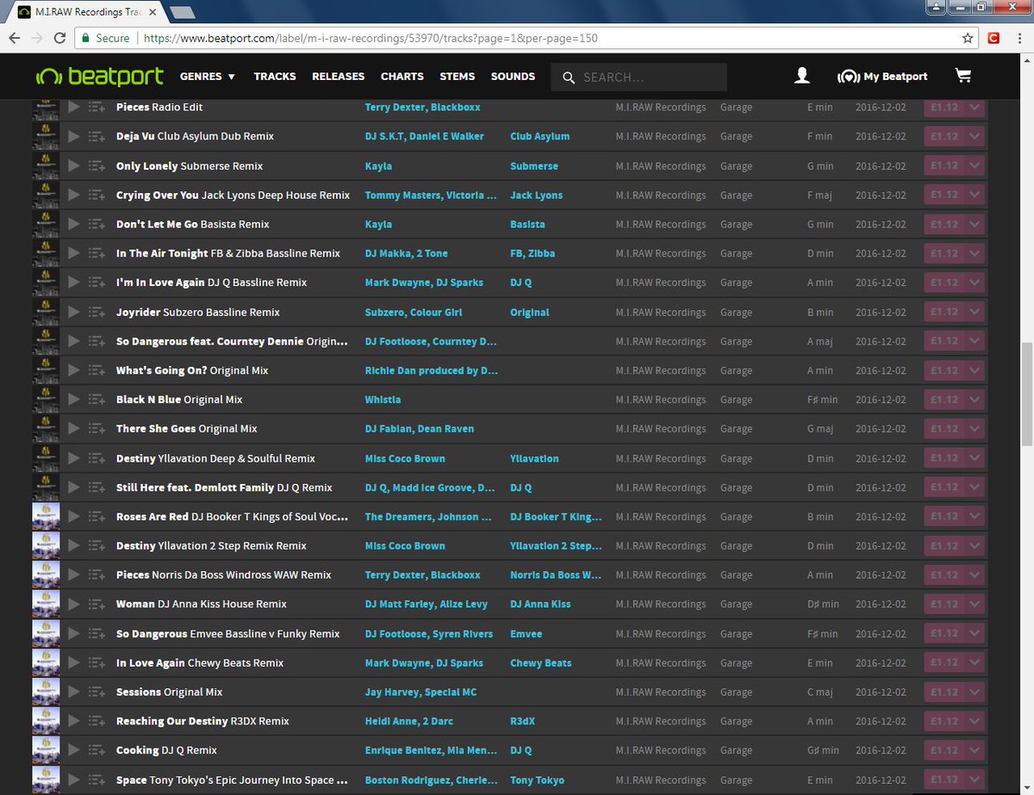Open remixer link Club Asylum
Image resolution: width=1034 pixels, height=795 pixels.
click(x=539, y=136)
